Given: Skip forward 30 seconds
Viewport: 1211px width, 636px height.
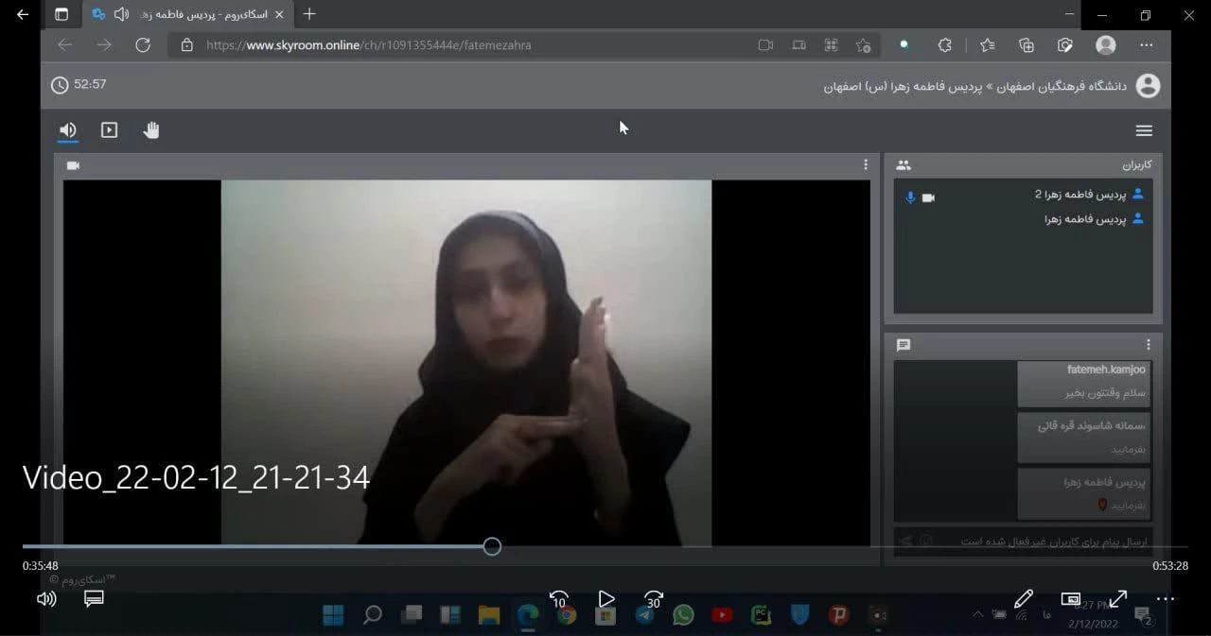Looking at the screenshot, I should point(653,599).
